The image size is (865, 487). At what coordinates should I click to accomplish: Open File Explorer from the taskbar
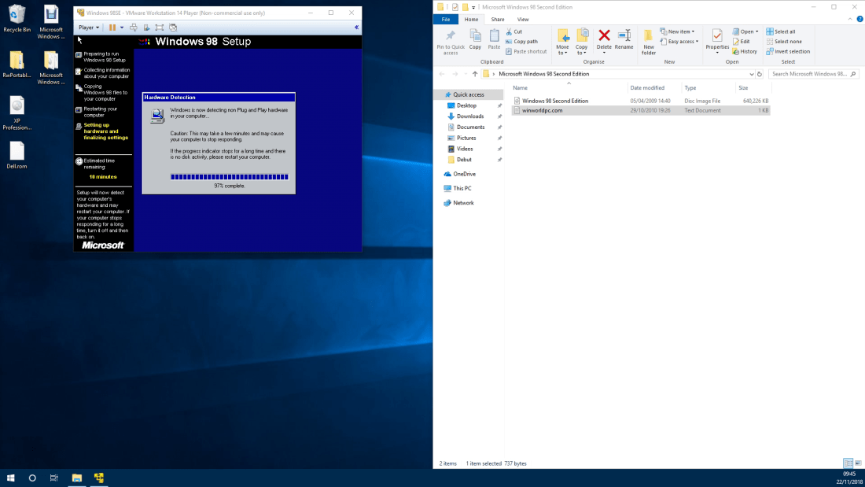click(x=77, y=478)
